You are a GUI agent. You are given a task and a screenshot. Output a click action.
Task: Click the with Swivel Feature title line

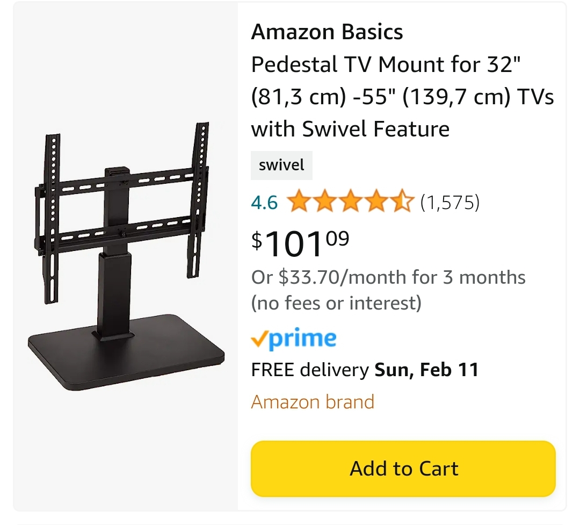pos(350,129)
